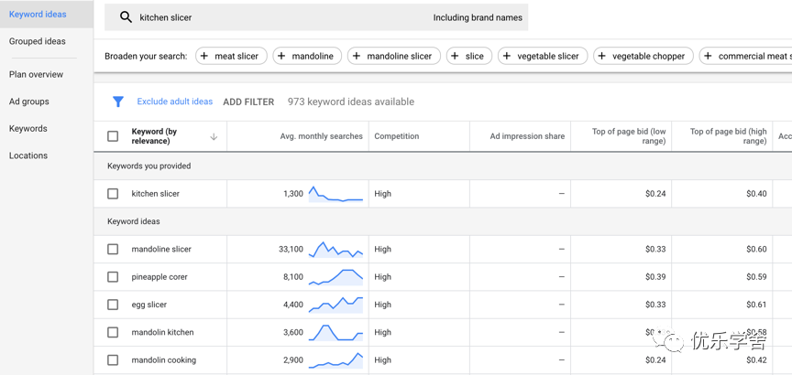
Task: Click the $0.60 high range bid value
Action: point(756,249)
